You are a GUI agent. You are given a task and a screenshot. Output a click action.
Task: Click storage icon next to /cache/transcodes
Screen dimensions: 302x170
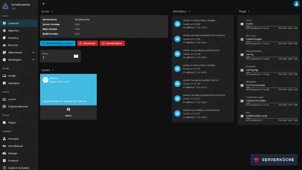point(242,101)
